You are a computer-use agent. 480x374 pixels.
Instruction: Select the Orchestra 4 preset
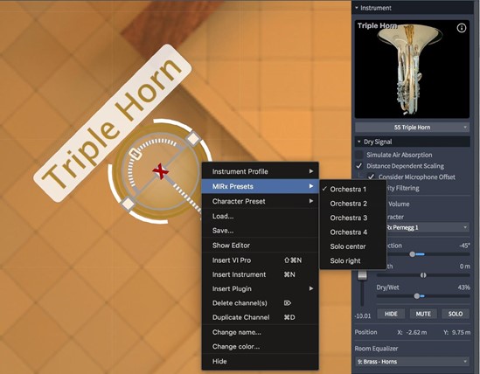click(353, 232)
